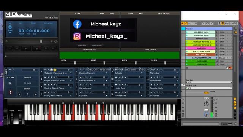Click the red exclamation panic icon
Screen dimensions: 243x137
pyautogui.click(x=10, y=92)
